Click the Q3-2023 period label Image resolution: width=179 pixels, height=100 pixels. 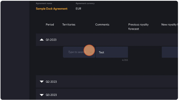[x=51, y=95]
